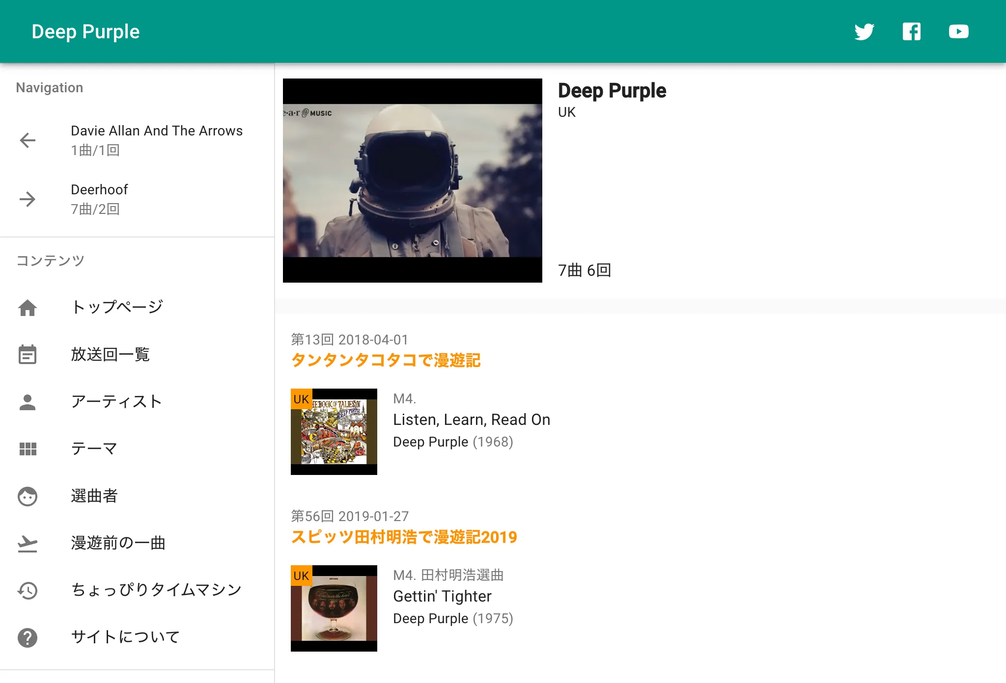Go to Davie Allan And The Arrows

(x=156, y=131)
